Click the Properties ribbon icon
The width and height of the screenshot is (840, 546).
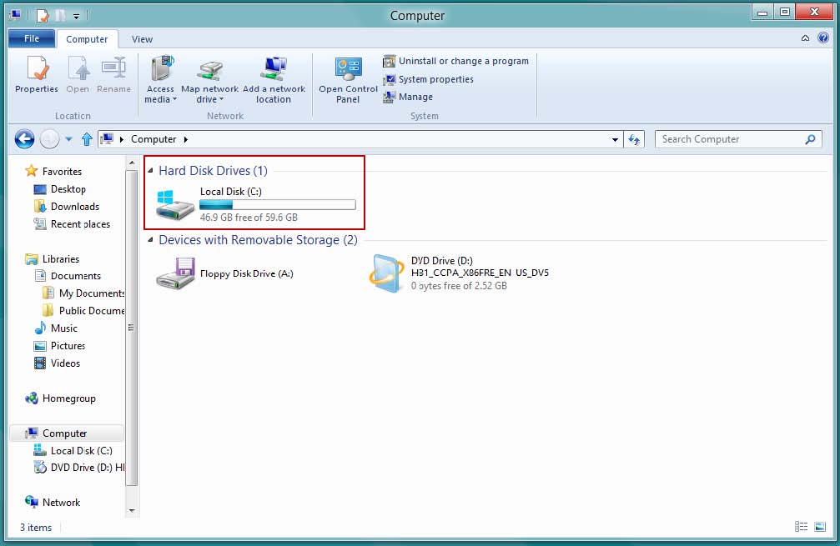[x=37, y=70]
